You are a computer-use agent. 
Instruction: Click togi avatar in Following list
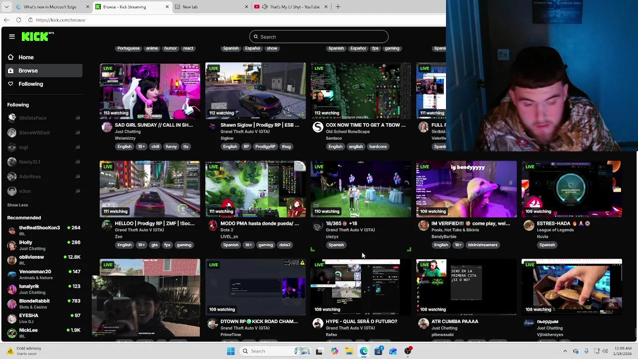coord(12,147)
